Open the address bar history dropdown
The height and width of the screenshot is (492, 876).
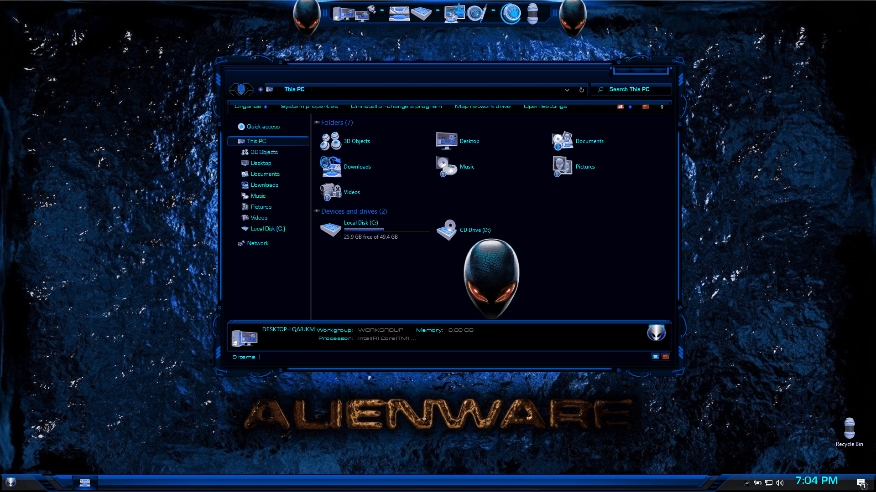[x=567, y=90]
